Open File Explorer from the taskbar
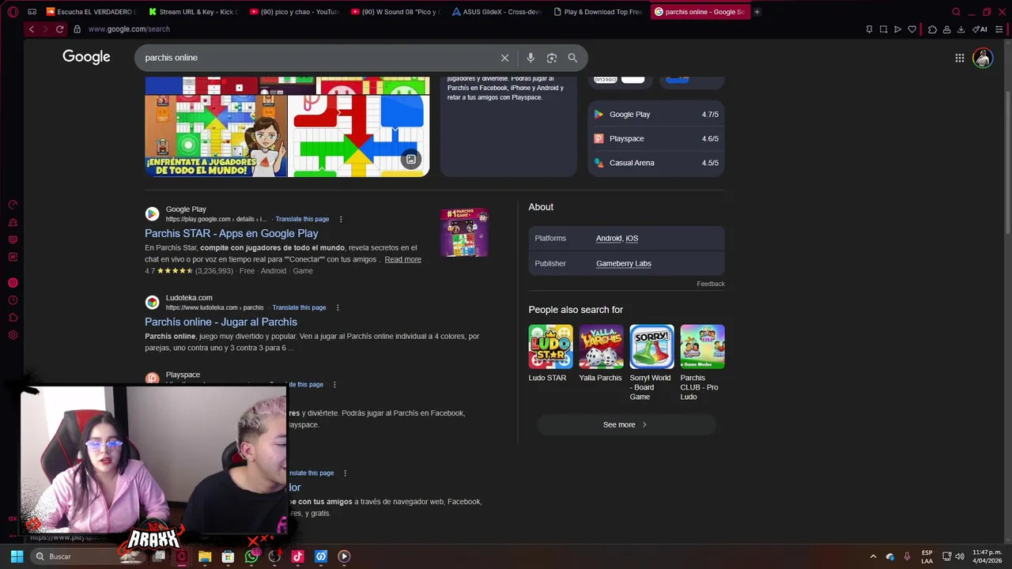 pos(205,556)
